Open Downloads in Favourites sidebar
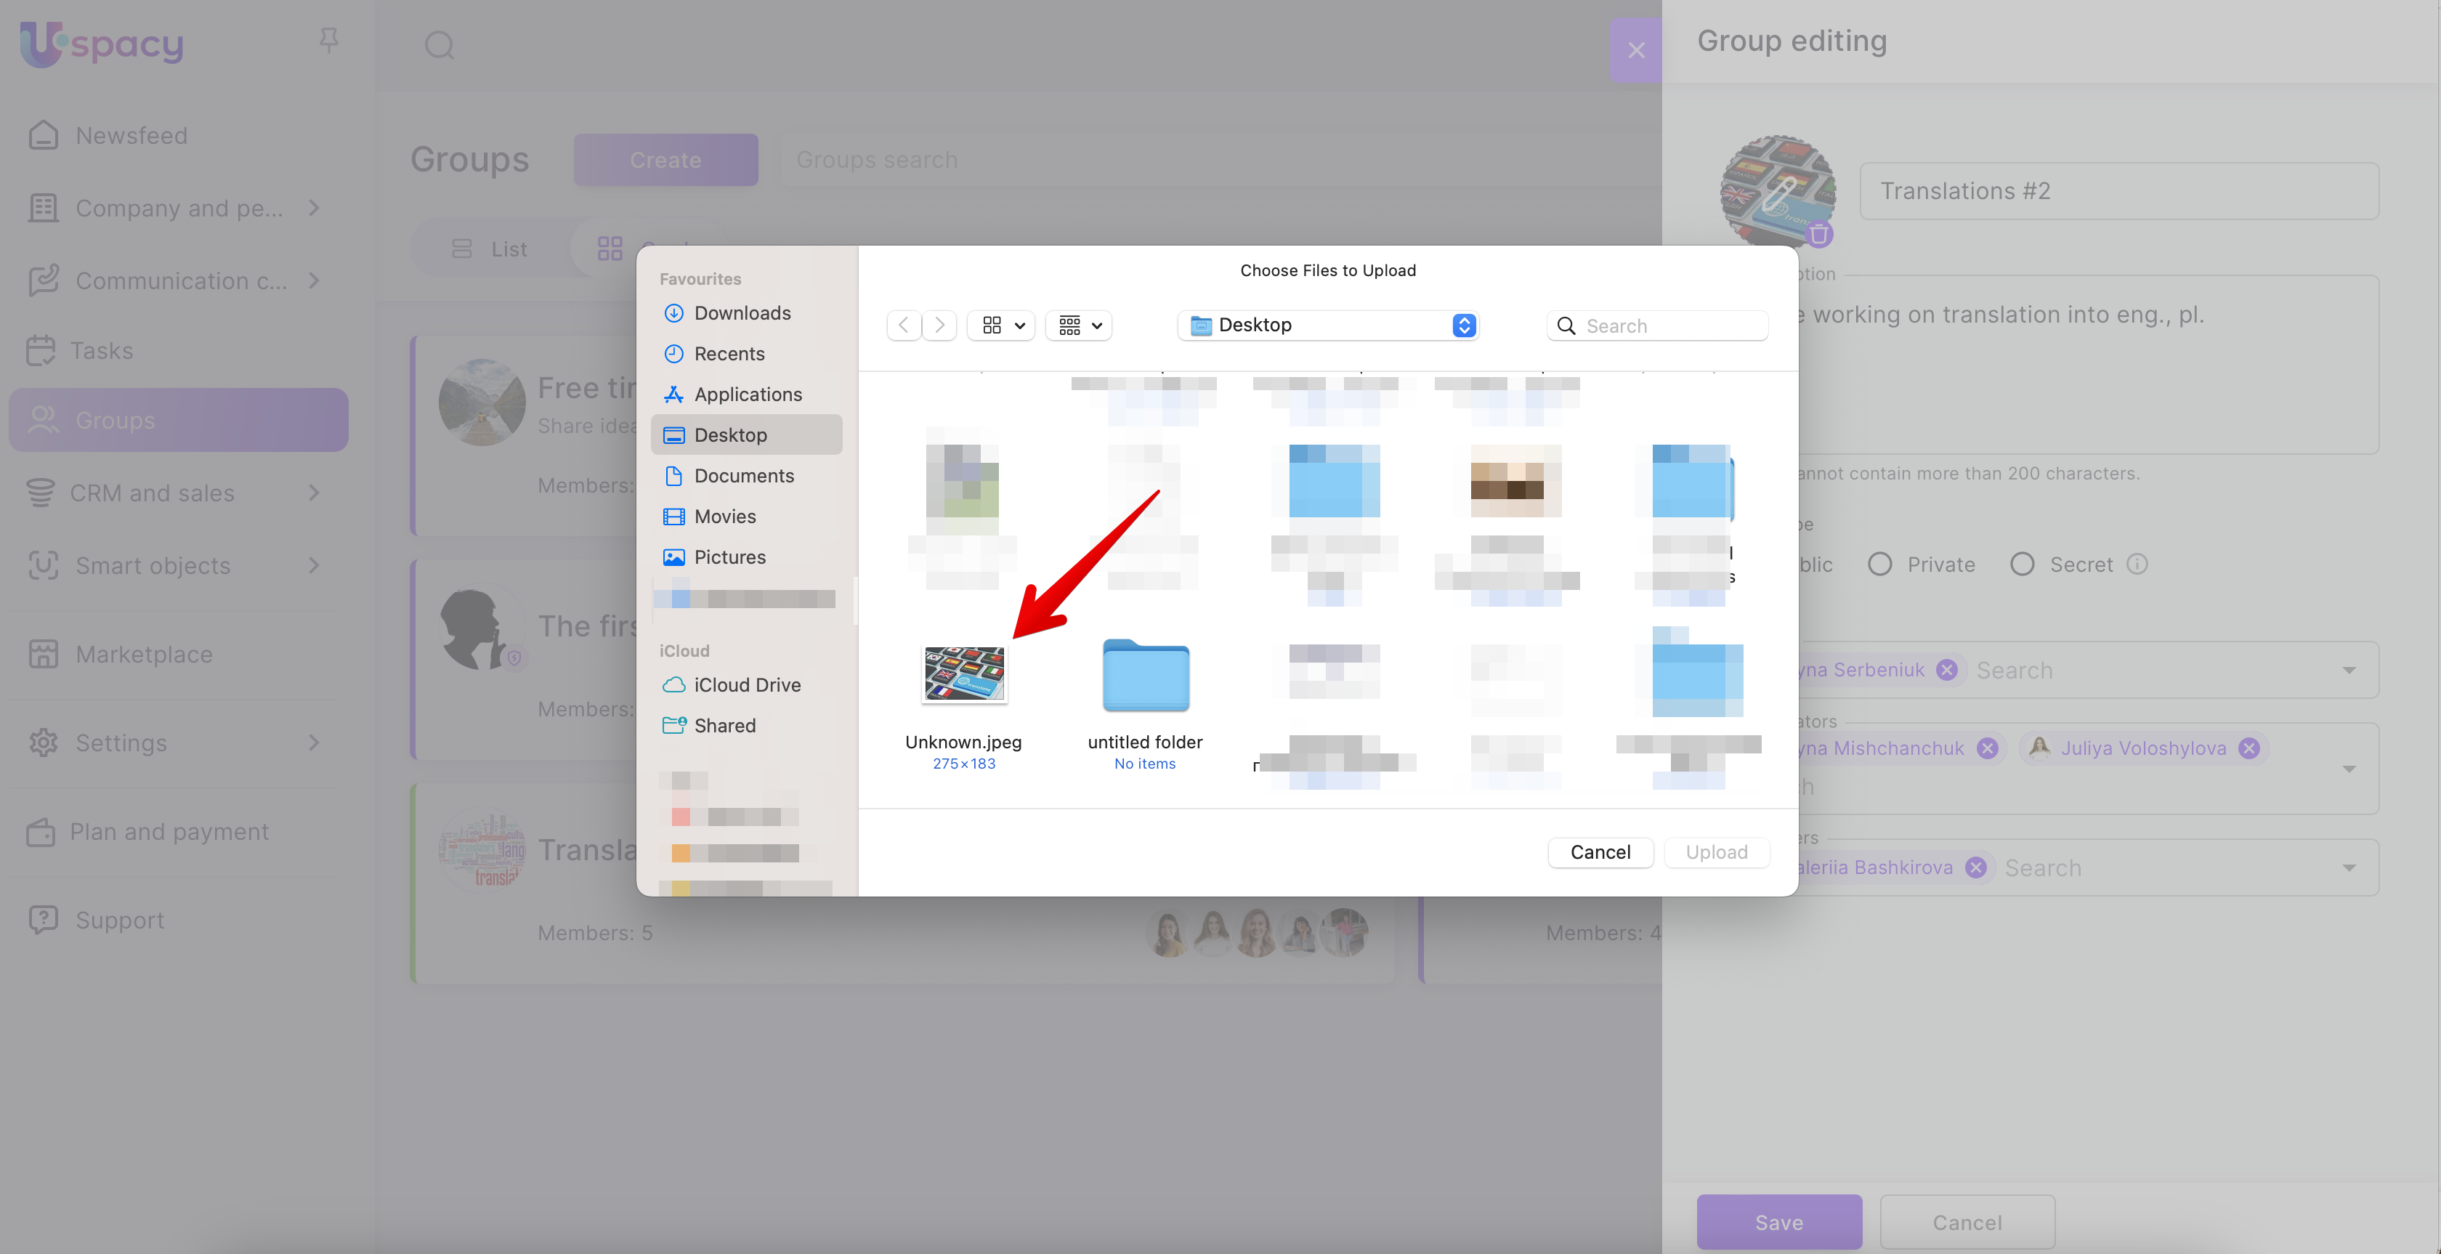2441x1254 pixels. pos(742,313)
